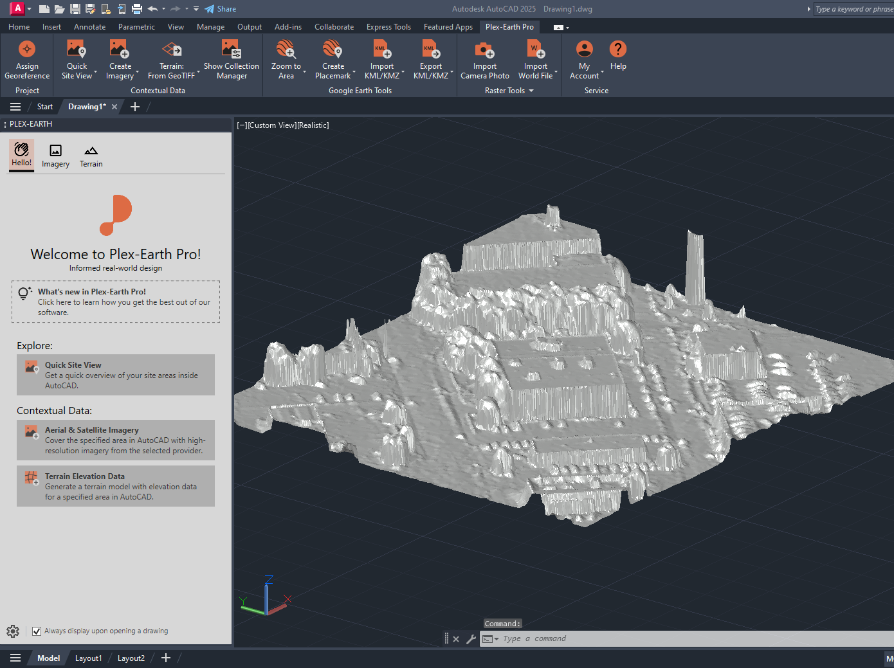
Task: Click Export KML/KMZ icon
Action: coord(431,50)
